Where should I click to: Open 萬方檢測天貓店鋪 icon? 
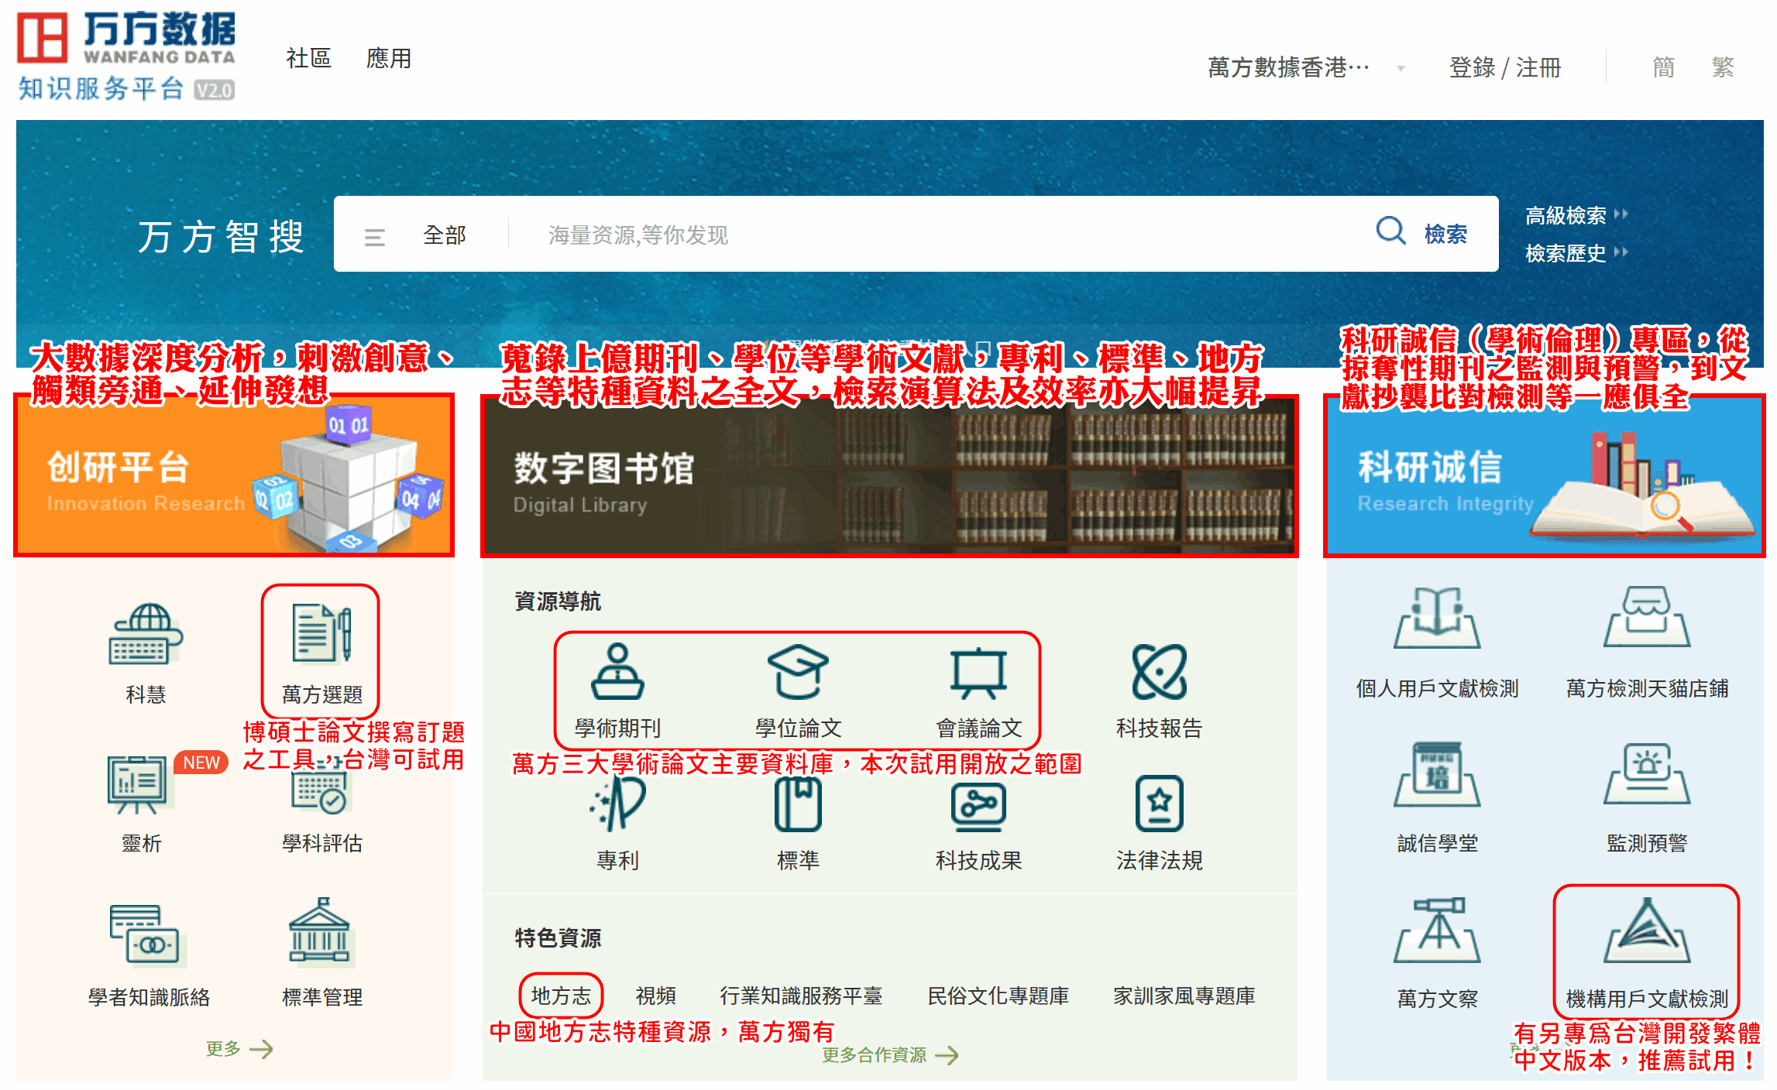1647,618
